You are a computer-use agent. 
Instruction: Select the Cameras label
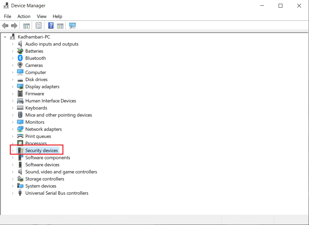[34, 65]
